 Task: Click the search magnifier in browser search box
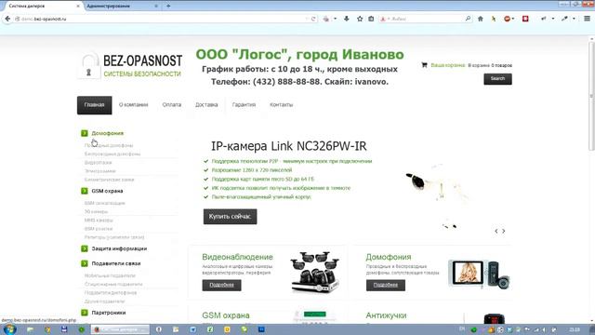click(468, 19)
